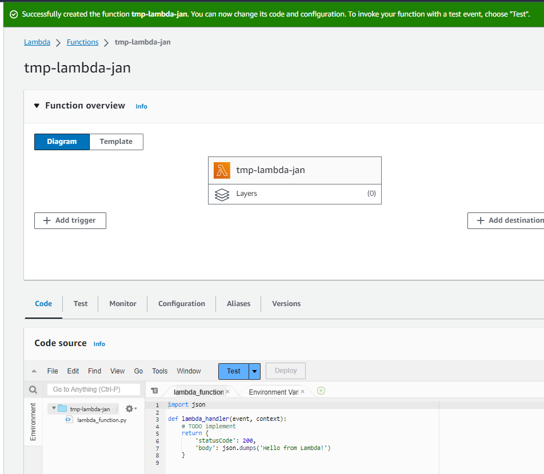Click the Add trigger button
This screenshot has height=474, width=544.
point(70,220)
